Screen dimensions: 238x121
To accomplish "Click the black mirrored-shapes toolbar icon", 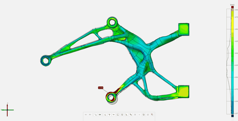I will (x=100, y=115).
